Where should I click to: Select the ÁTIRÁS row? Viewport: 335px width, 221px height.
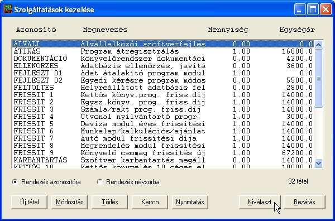tap(163, 51)
